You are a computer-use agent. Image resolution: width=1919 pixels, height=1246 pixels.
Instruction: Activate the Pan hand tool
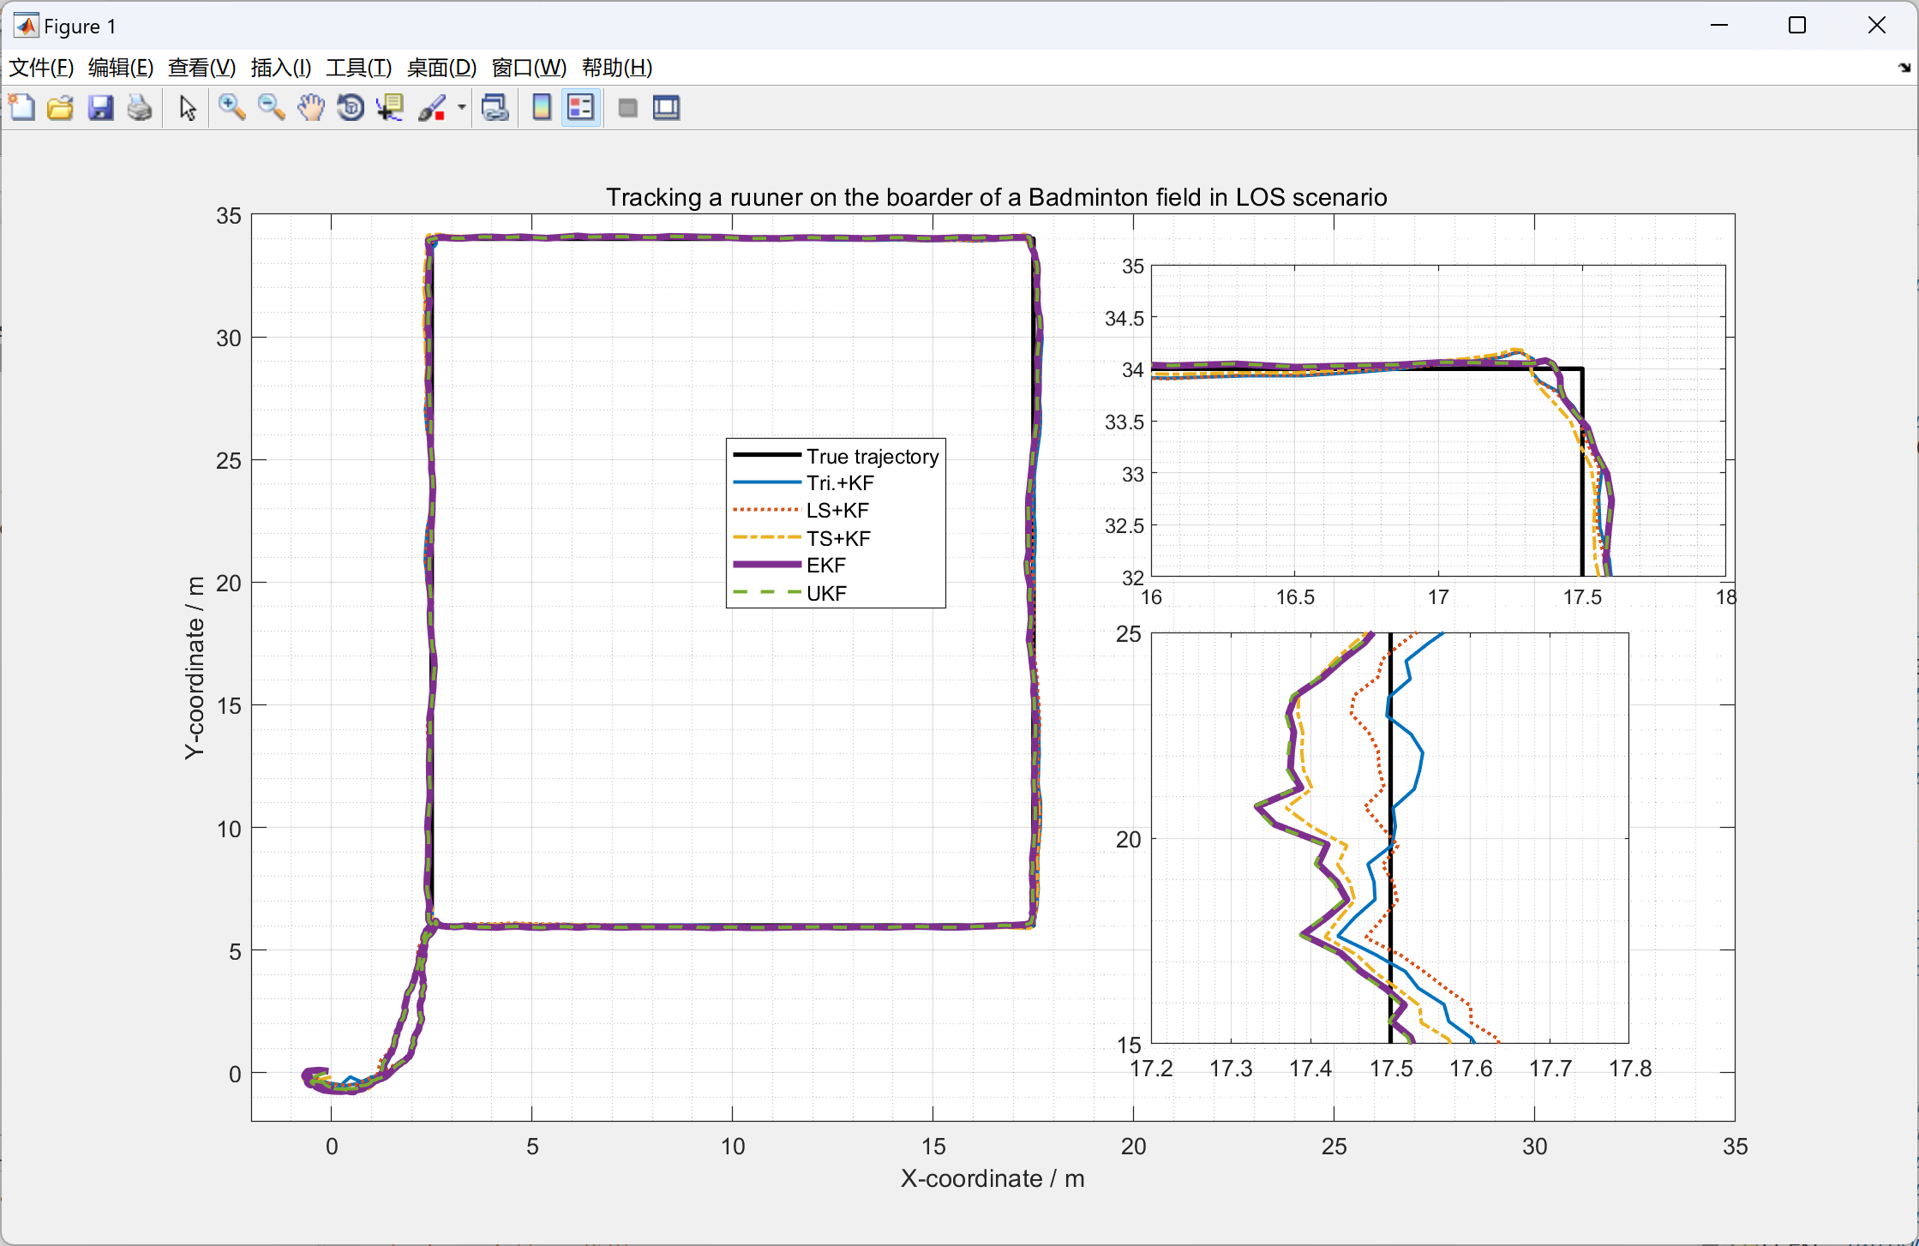coord(311,108)
